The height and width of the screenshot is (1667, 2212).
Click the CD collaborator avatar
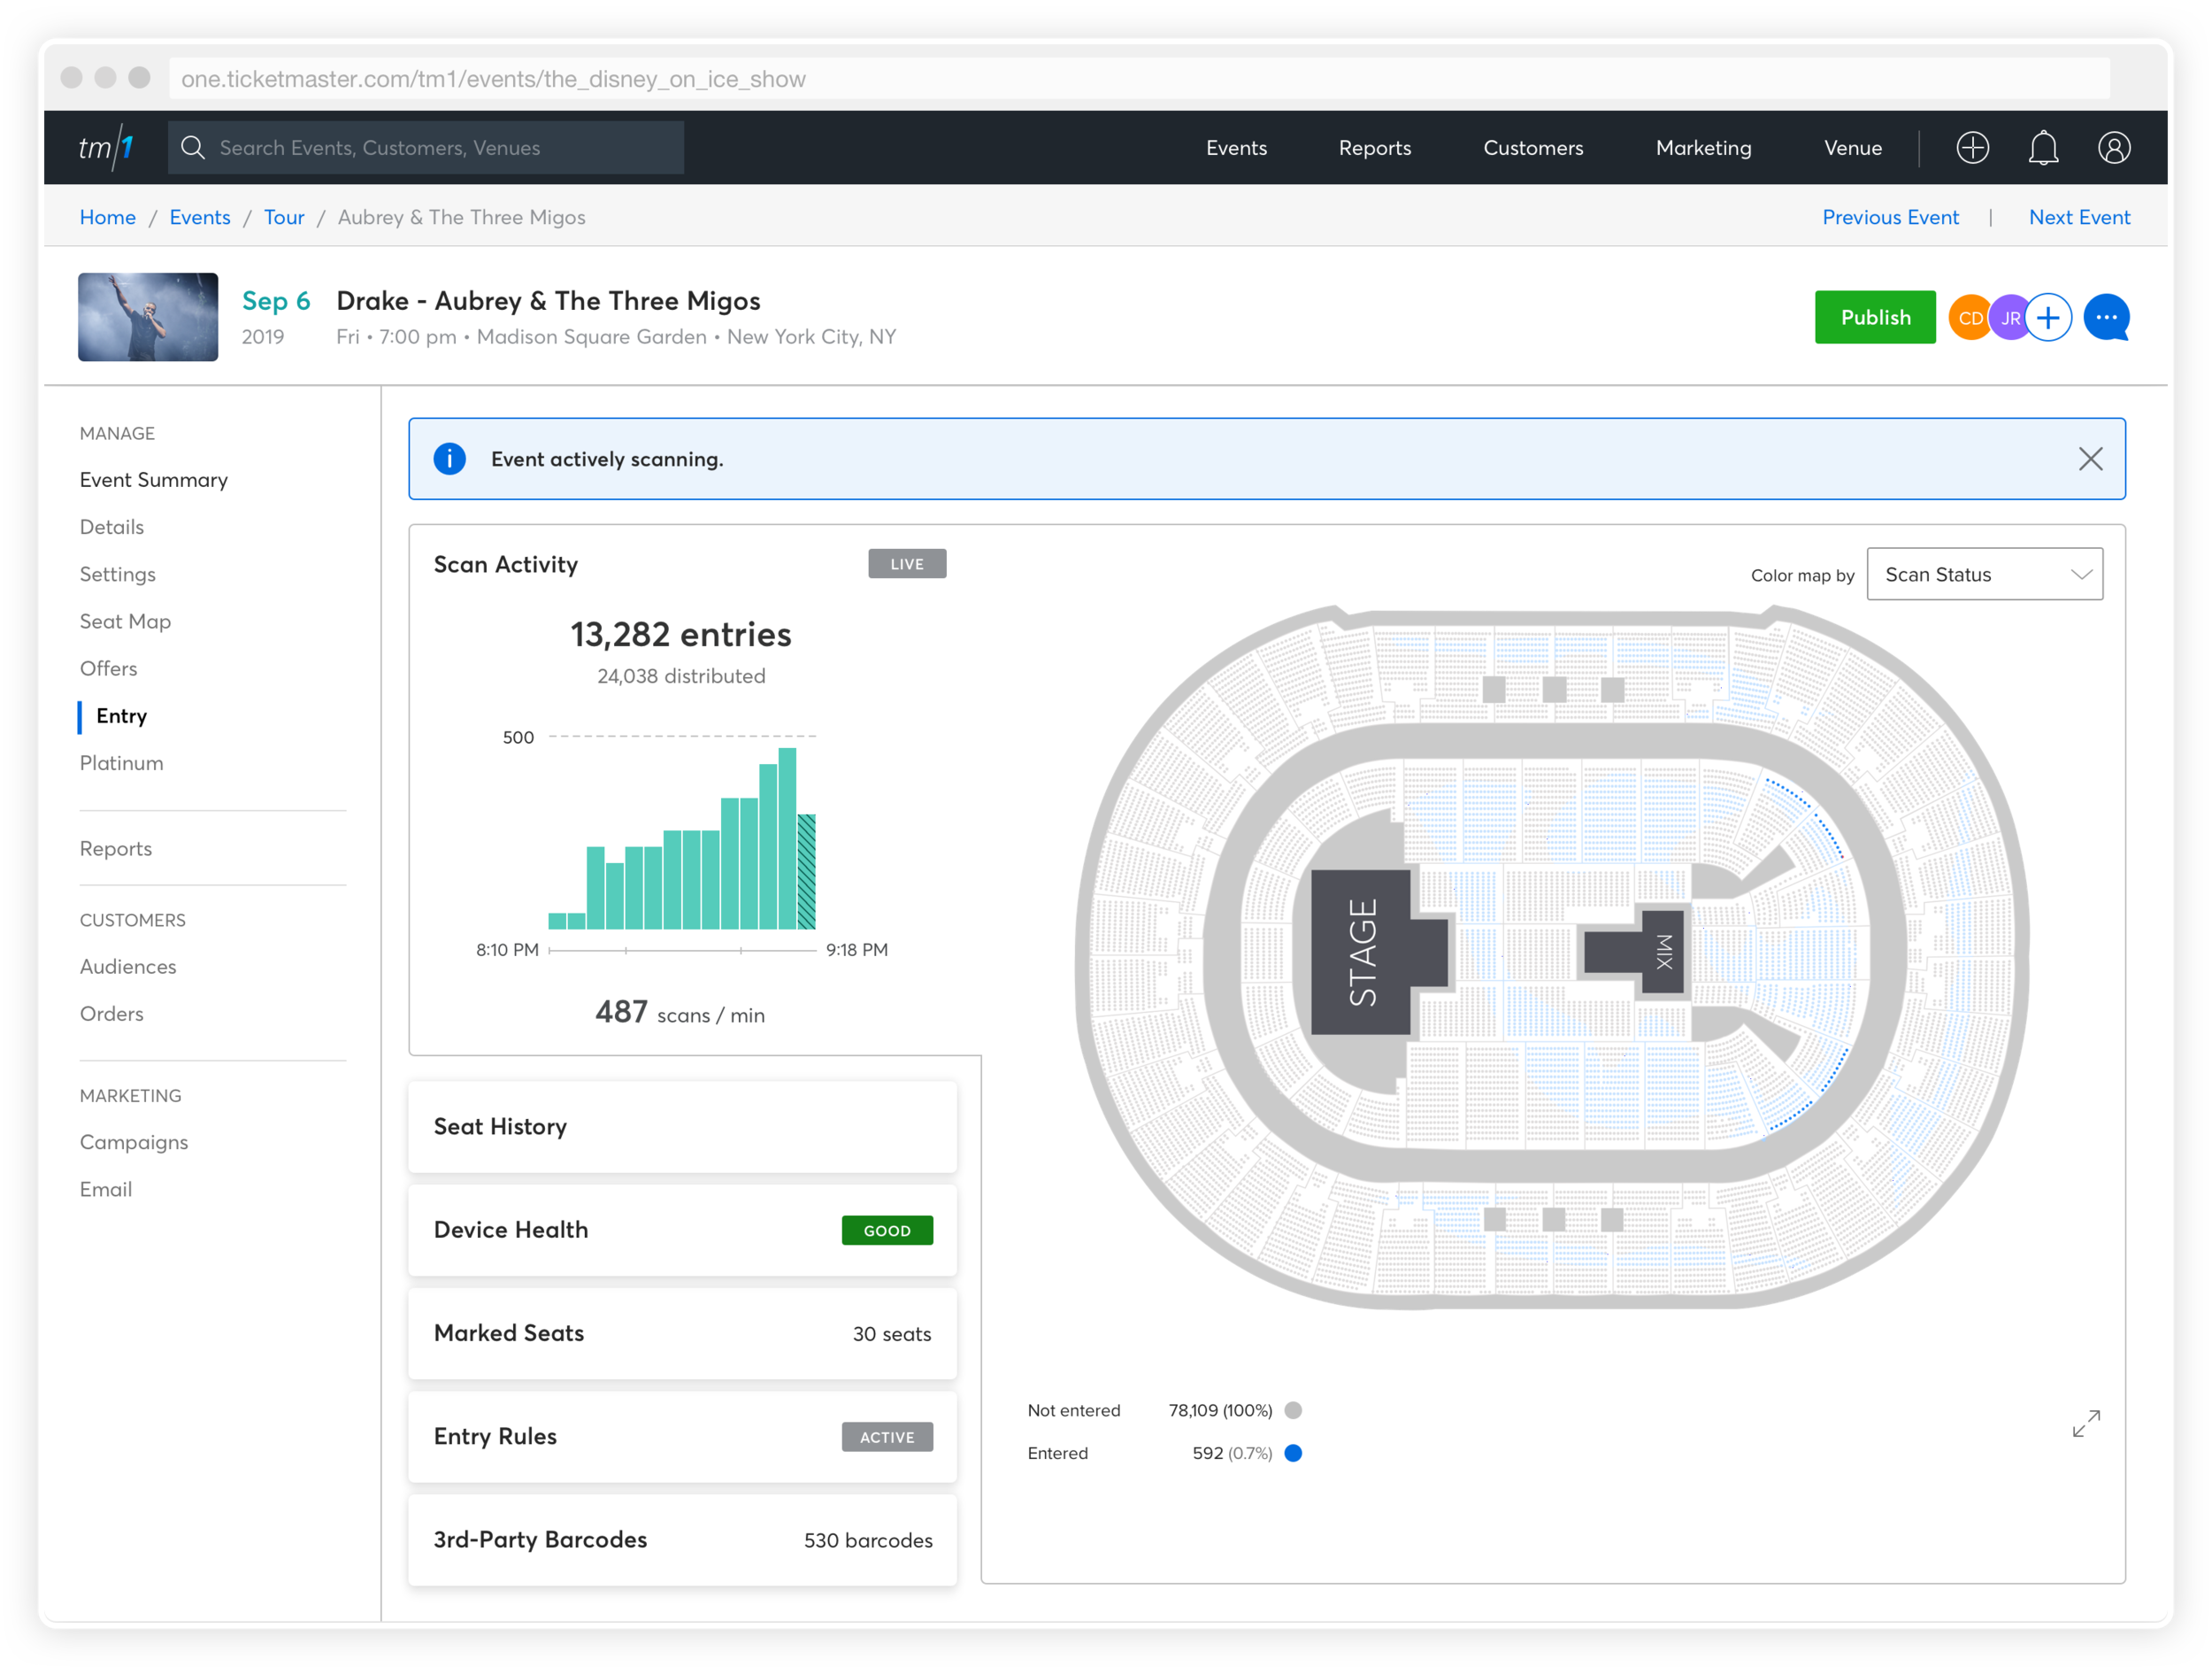pos(1969,318)
